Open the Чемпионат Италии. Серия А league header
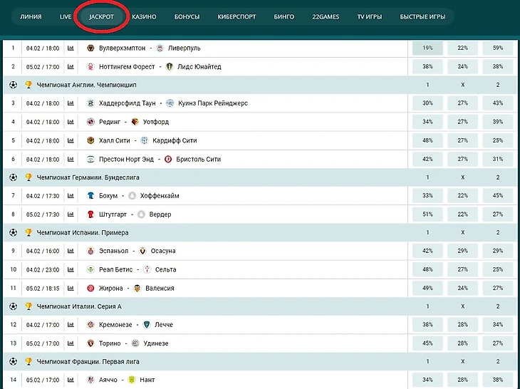This screenshot has width=520, height=389. pyautogui.click(x=260, y=306)
